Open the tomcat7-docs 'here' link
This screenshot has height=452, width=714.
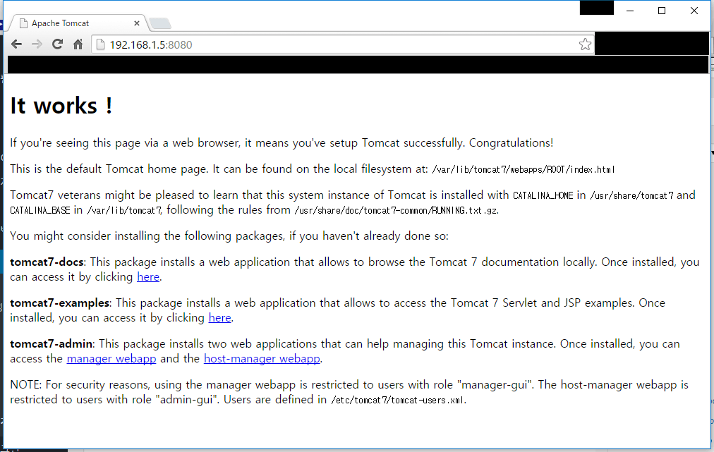click(x=148, y=276)
